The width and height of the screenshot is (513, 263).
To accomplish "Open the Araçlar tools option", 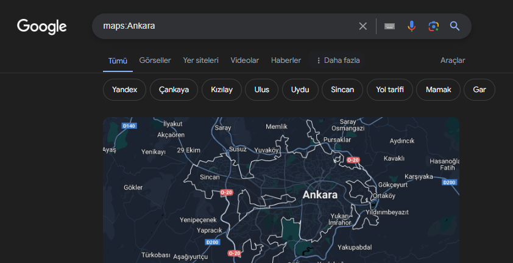I will (453, 60).
